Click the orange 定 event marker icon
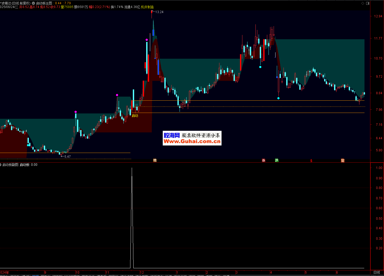This screenshot has width=384, height=276. (x=343, y=160)
